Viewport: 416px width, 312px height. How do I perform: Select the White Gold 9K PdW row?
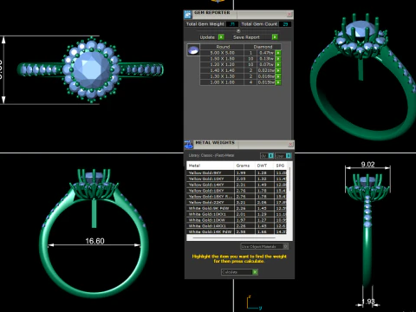(237, 208)
